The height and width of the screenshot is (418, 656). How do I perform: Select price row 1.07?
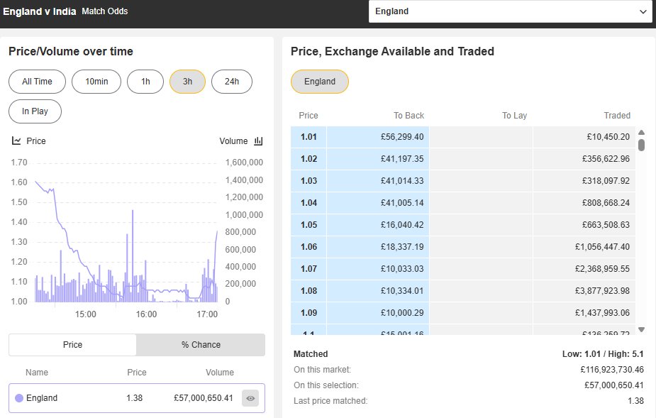463,269
